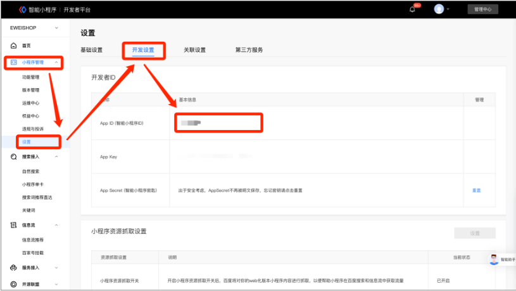This screenshot has width=516, height=291.
Task: Open the user avatar account menu
Action: point(439,9)
